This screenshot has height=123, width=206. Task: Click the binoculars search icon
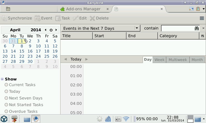(x=197, y=28)
